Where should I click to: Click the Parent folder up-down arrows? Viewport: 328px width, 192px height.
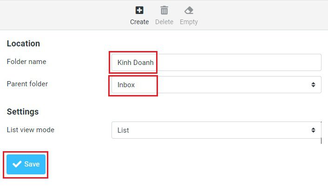313,84
